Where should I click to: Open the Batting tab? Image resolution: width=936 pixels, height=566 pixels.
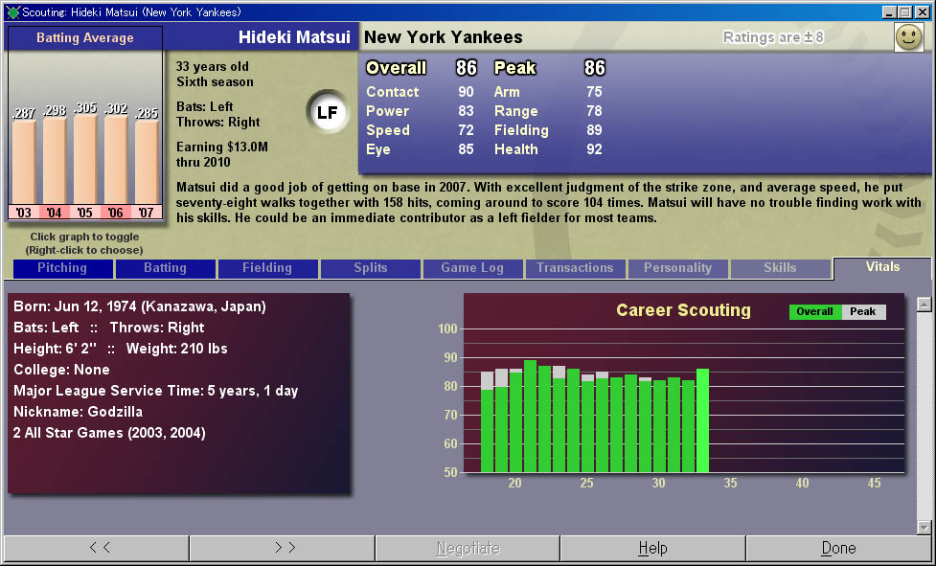[166, 268]
